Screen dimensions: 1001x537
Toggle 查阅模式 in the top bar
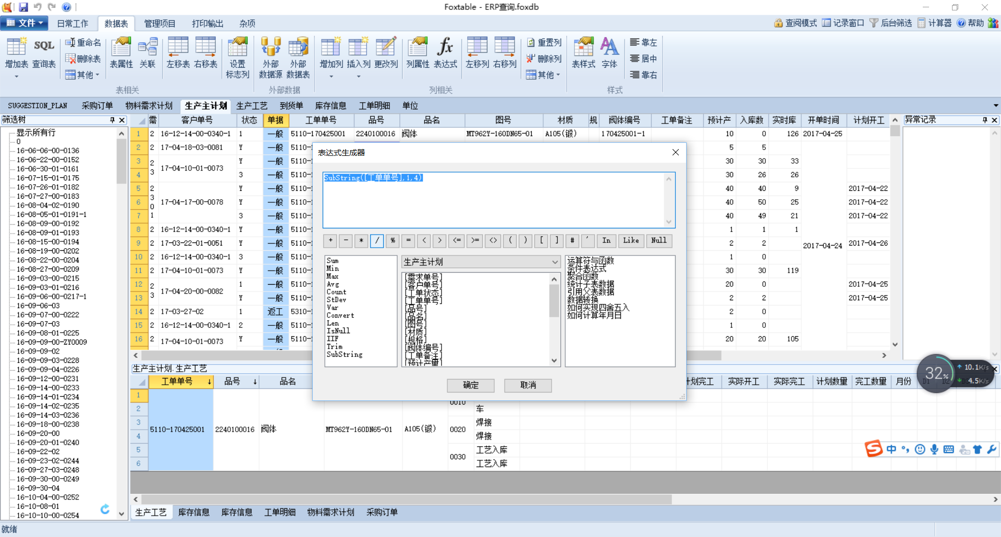[x=795, y=23]
